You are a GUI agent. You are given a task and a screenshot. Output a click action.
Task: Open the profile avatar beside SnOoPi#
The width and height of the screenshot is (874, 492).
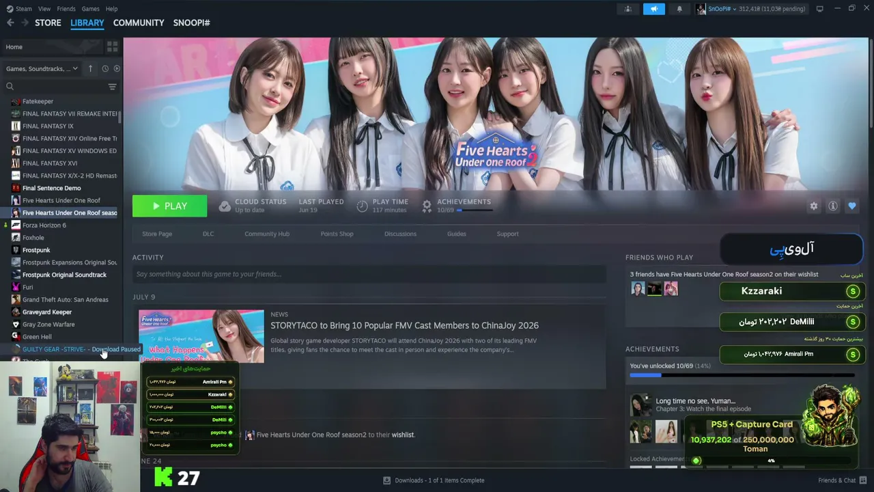tap(701, 9)
